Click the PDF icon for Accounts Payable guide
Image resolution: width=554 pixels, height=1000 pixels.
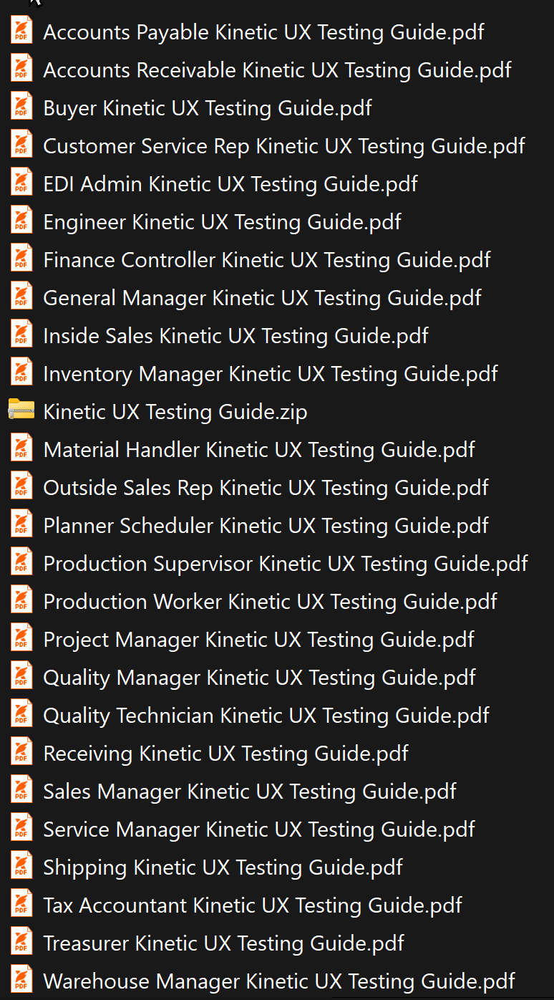(x=20, y=32)
